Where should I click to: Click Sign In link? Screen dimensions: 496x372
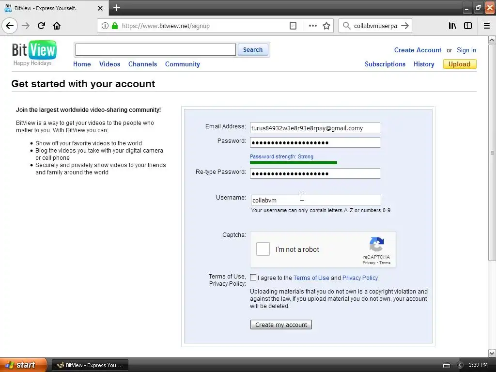coord(466,50)
